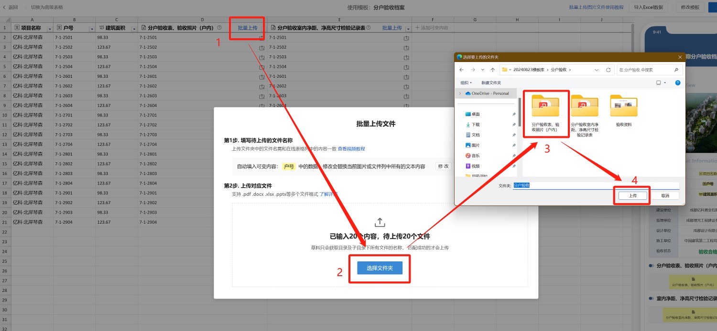Go forward in the file dialog
The width and height of the screenshot is (717, 331).
coord(472,70)
